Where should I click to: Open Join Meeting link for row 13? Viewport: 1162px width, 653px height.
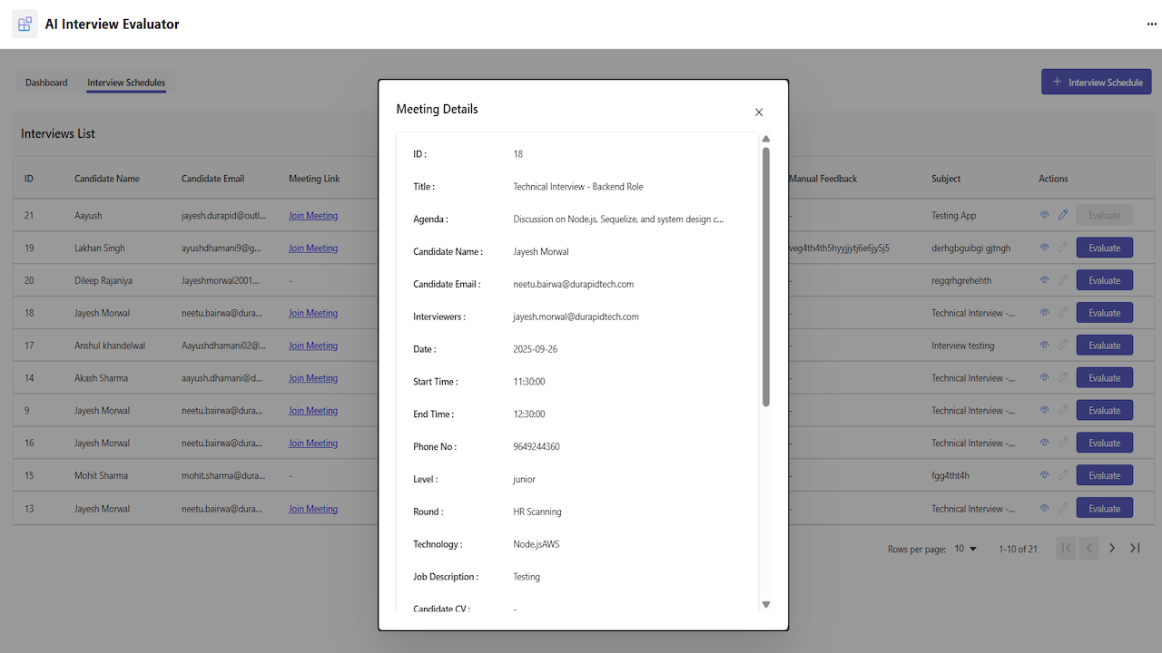coord(313,509)
